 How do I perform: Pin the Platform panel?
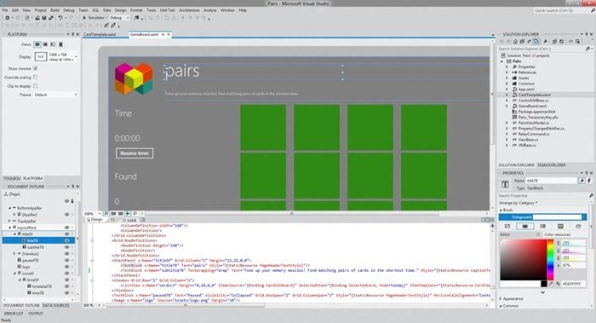[73, 34]
